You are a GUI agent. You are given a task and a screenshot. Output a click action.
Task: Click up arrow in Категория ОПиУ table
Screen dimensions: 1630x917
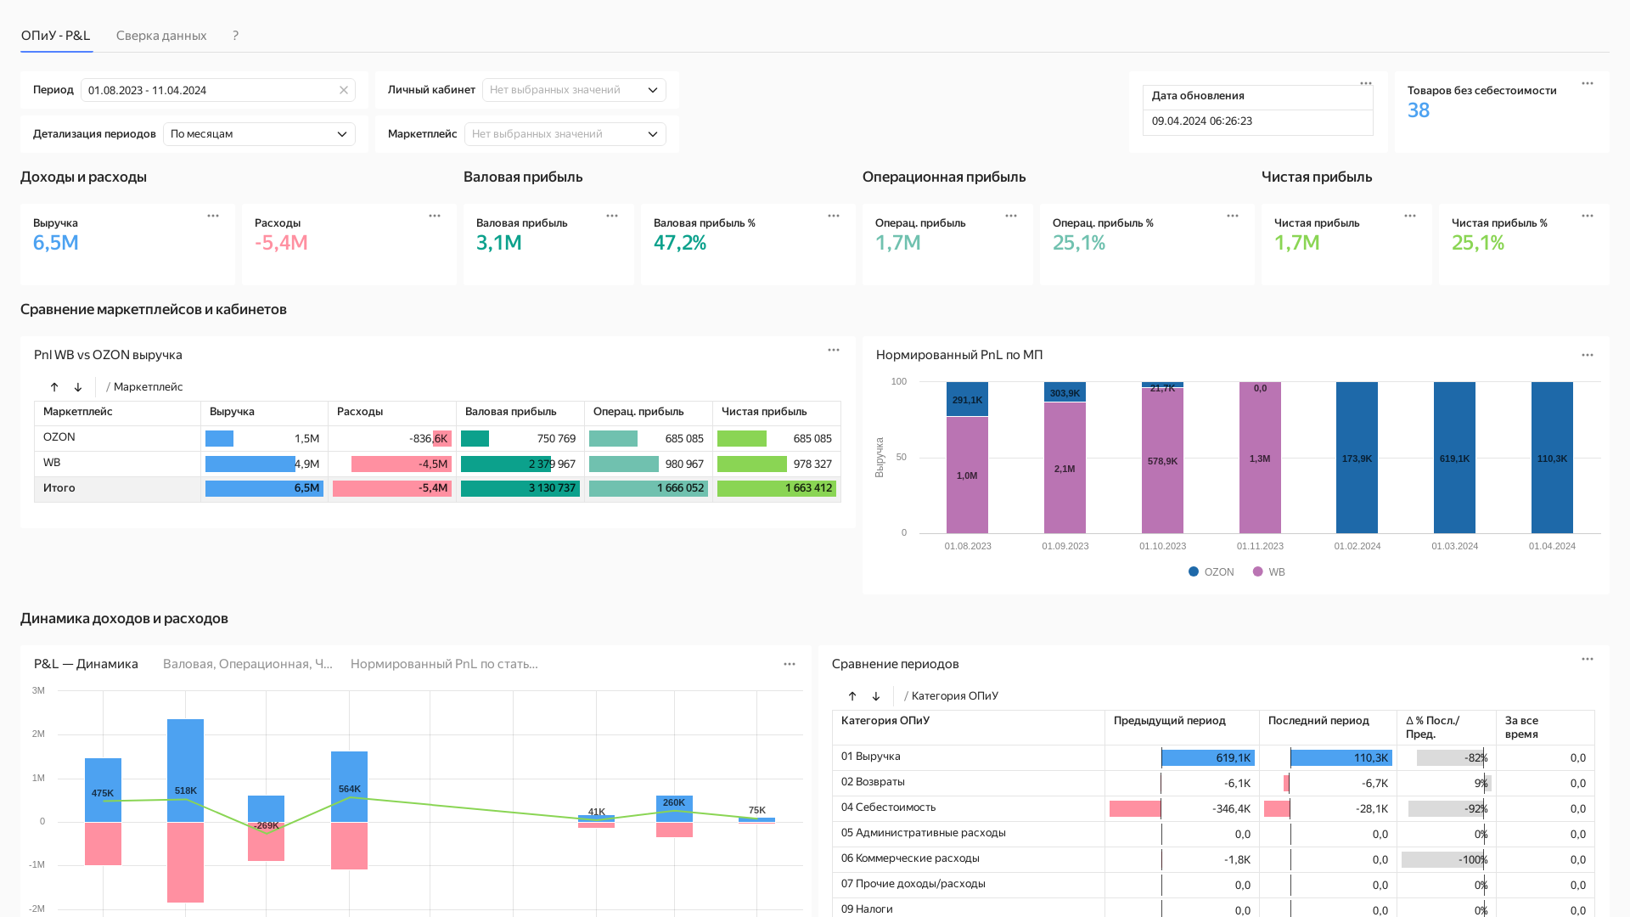point(852,696)
